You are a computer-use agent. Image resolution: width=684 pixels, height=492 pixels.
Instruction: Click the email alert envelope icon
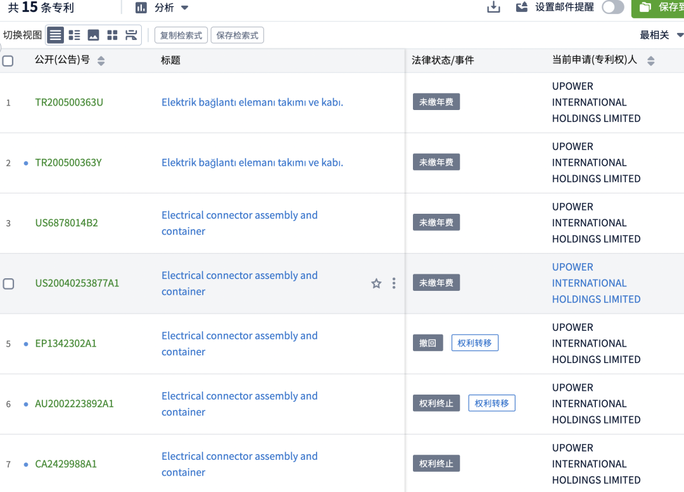pyautogui.click(x=522, y=7)
